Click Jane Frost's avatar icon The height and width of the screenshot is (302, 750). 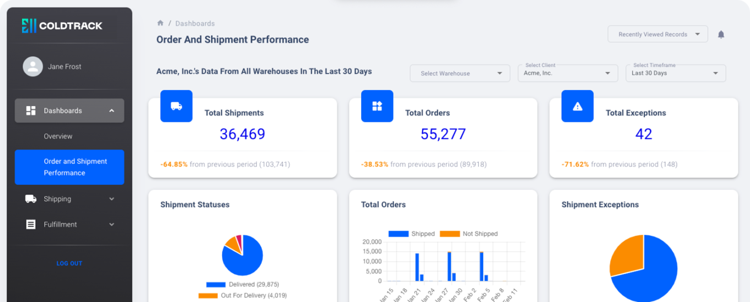tap(33, 67)
